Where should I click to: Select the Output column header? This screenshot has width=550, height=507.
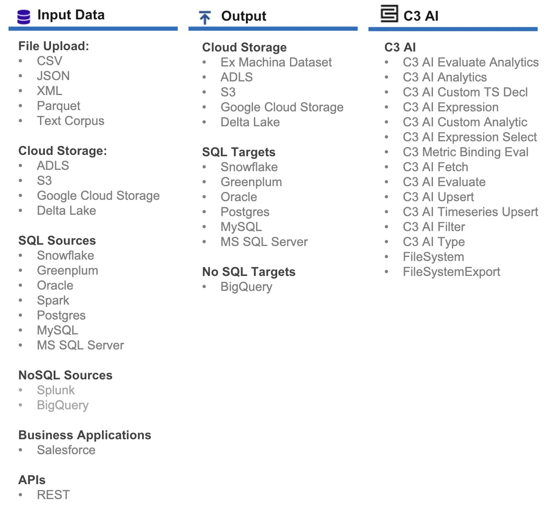pos(243,16)
